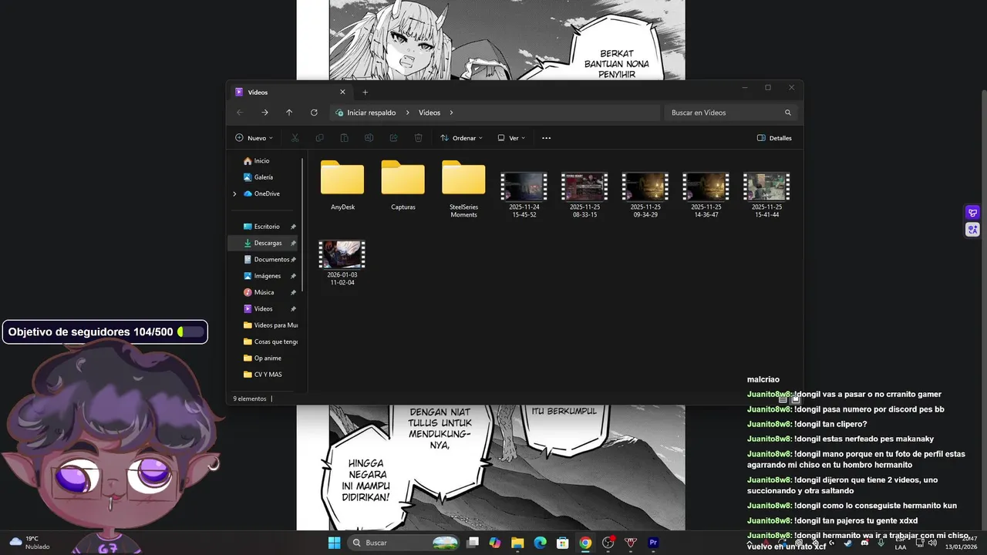
Task: Open the Ordenar dropdown
Action: pyautogui.click(x=461, y=138)
